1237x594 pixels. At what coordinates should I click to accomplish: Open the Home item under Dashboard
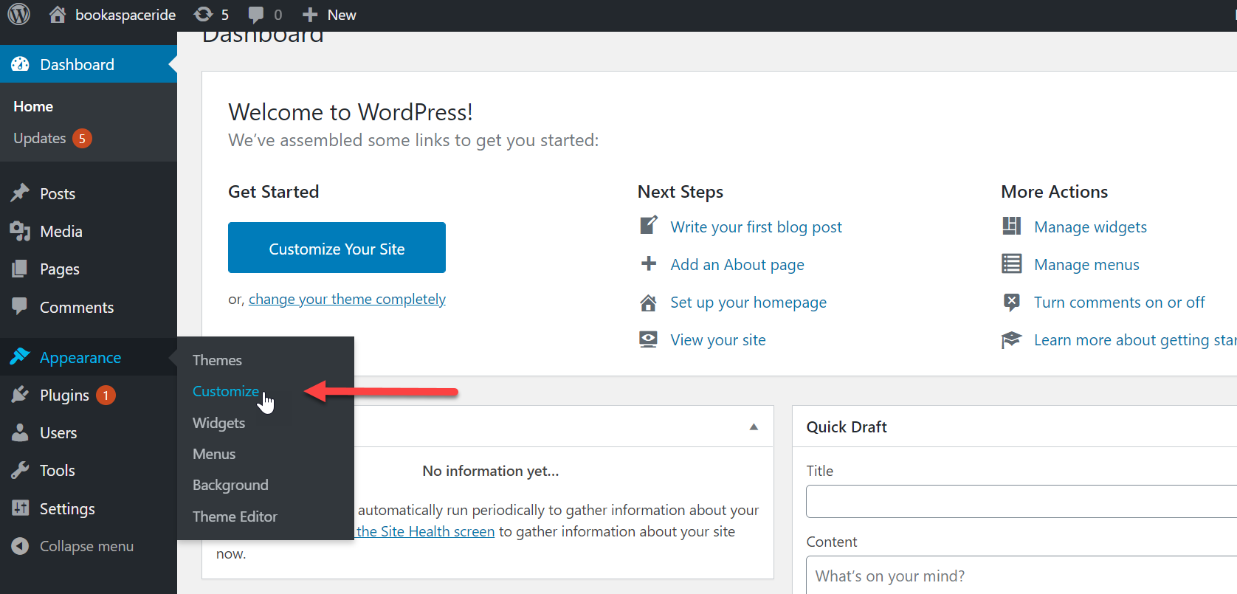33,106
